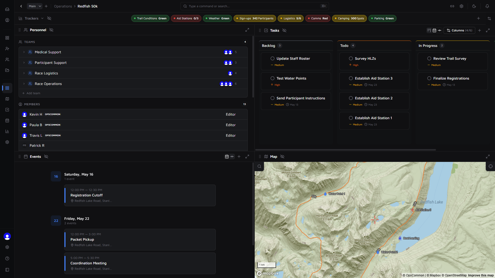Screen dimensions: 495x278
Task: Open the Logistics 5/6 tracker
Action: click(291, 18)
